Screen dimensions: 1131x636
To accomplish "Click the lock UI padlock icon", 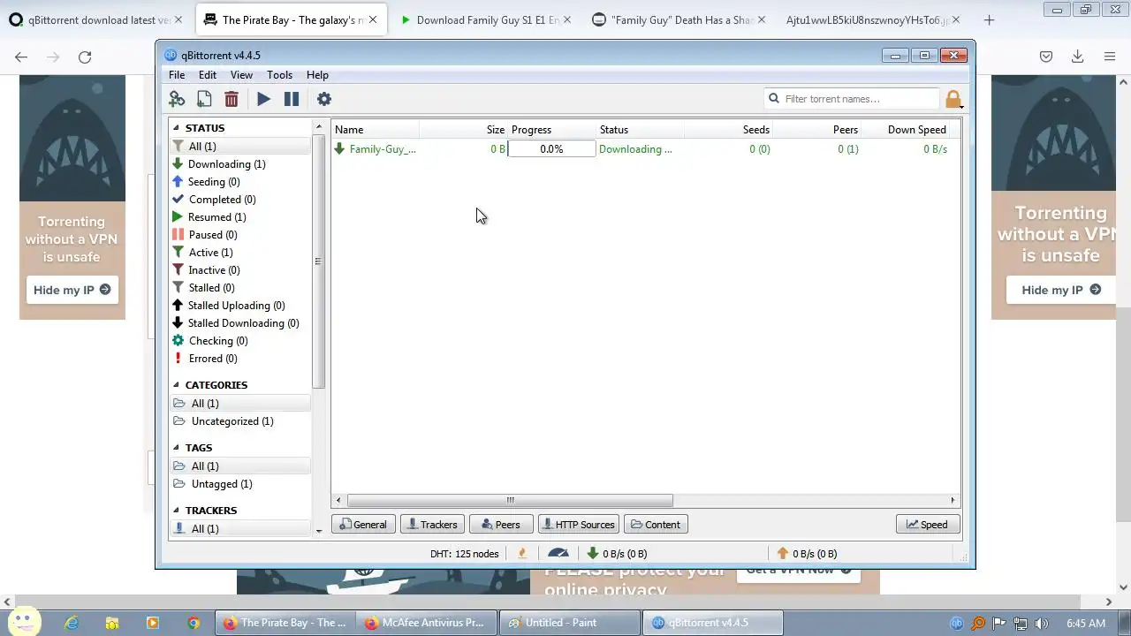I will (x=953, y=99).
